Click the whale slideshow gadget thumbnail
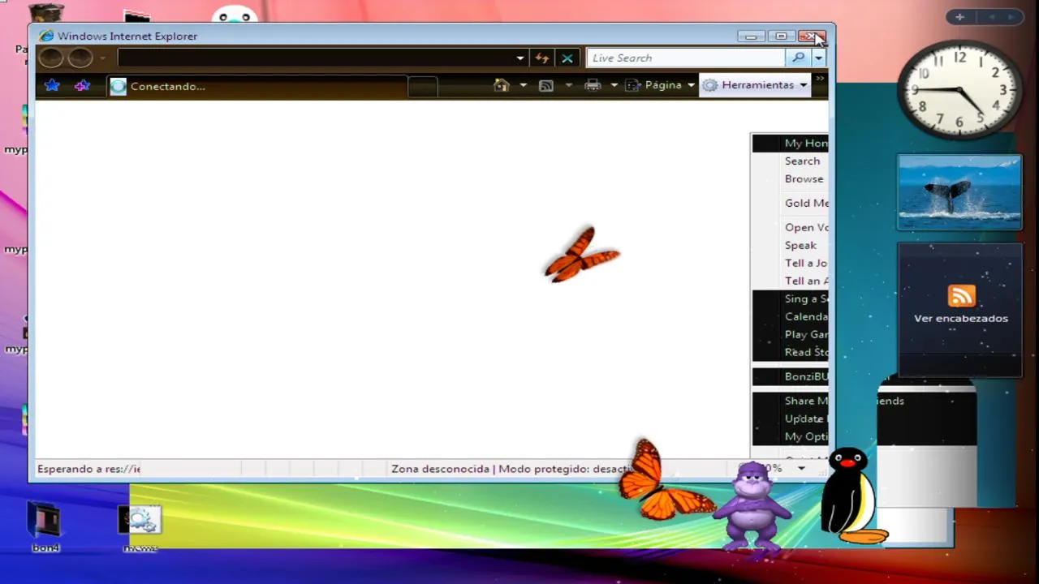Screen dimensions: 1039x584 click(959, 193)
